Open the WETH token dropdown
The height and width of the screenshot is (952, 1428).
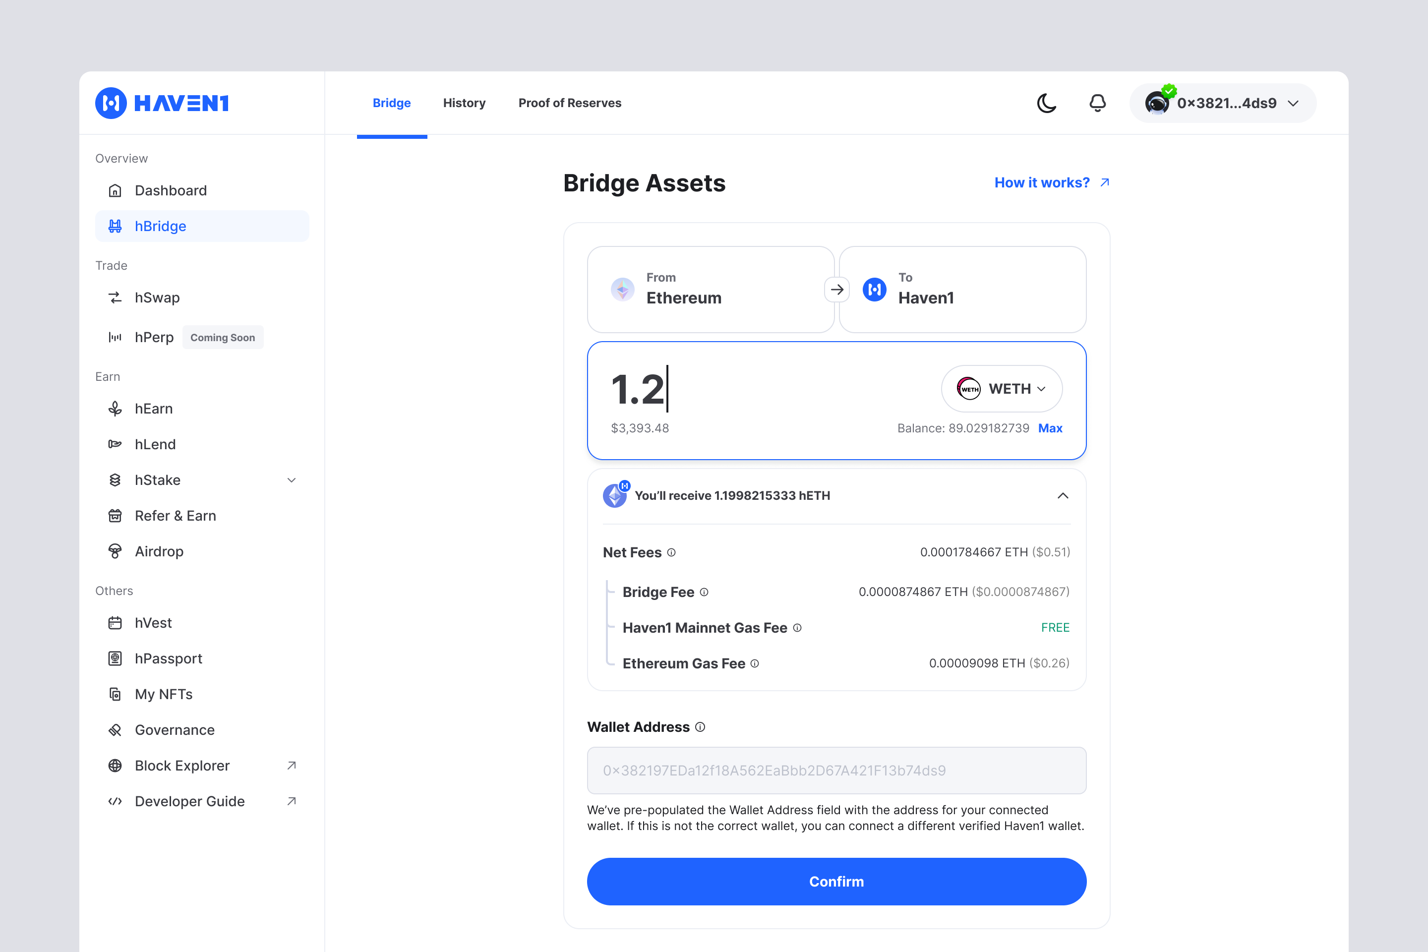pyautogui.click(x=1001, y=389)
